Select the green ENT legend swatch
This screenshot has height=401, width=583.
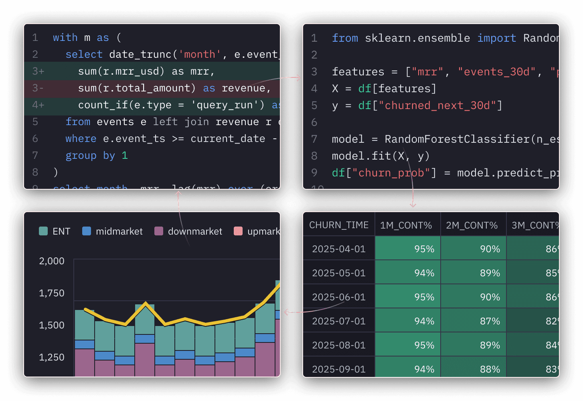(x=43, y=231)
